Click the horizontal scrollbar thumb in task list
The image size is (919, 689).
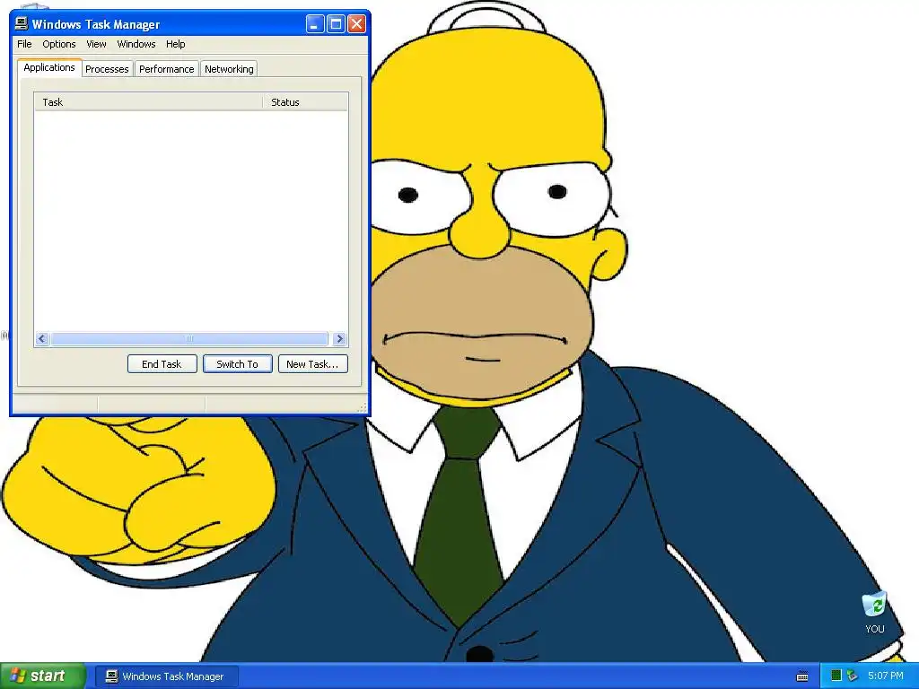coord(188,338)
